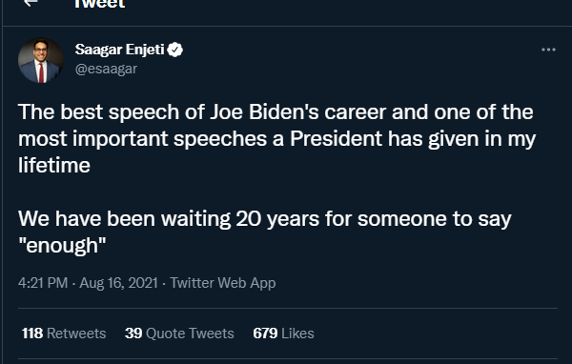Image resolution: width=572 pixels, height=364 pixels.
Task: View the 39 Quote Tweets list
Action: tap(179, 334)
